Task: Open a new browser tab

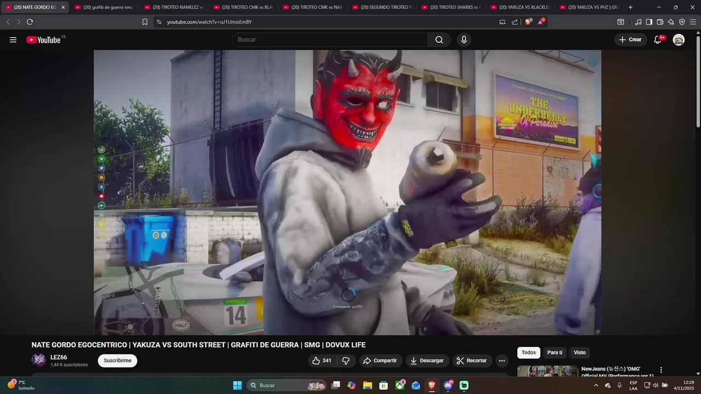Action: click(x=630, y=7)
